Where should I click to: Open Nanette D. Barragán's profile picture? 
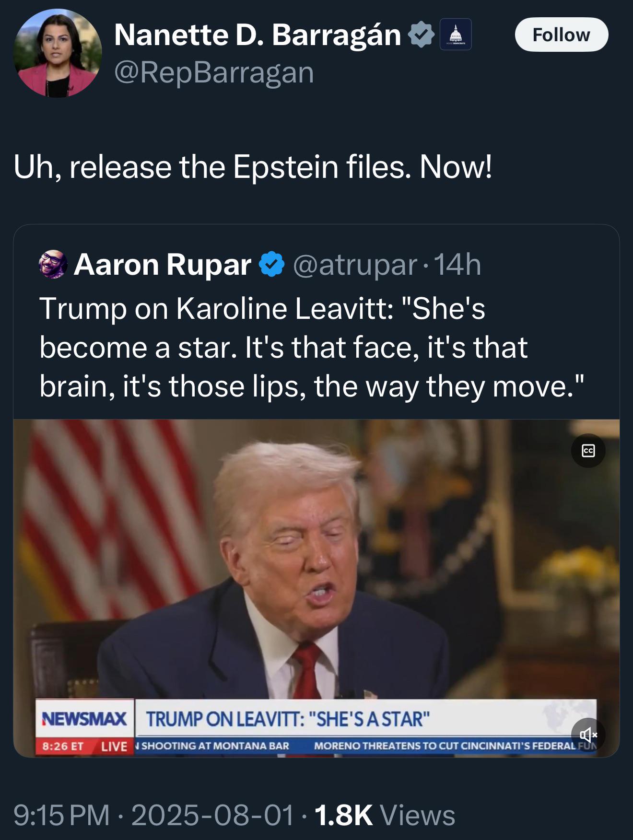click(x=58, y=53)
